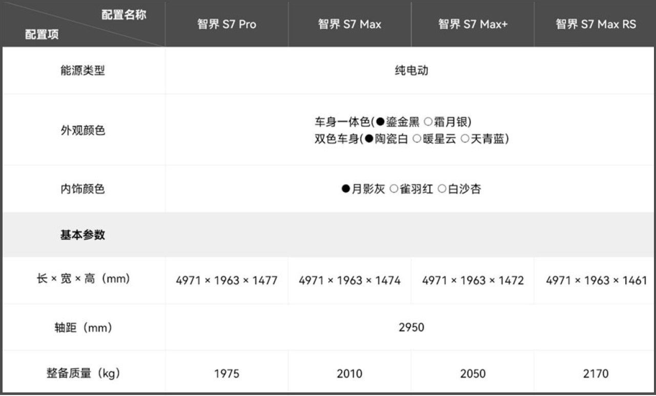This screenshot has height=396, width=656.
Task: Click the curb weight 2170
Action: (x=596, y=374)
